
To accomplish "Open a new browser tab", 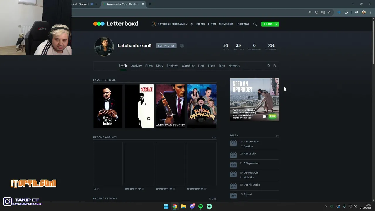I will click(x=150, y=4).
